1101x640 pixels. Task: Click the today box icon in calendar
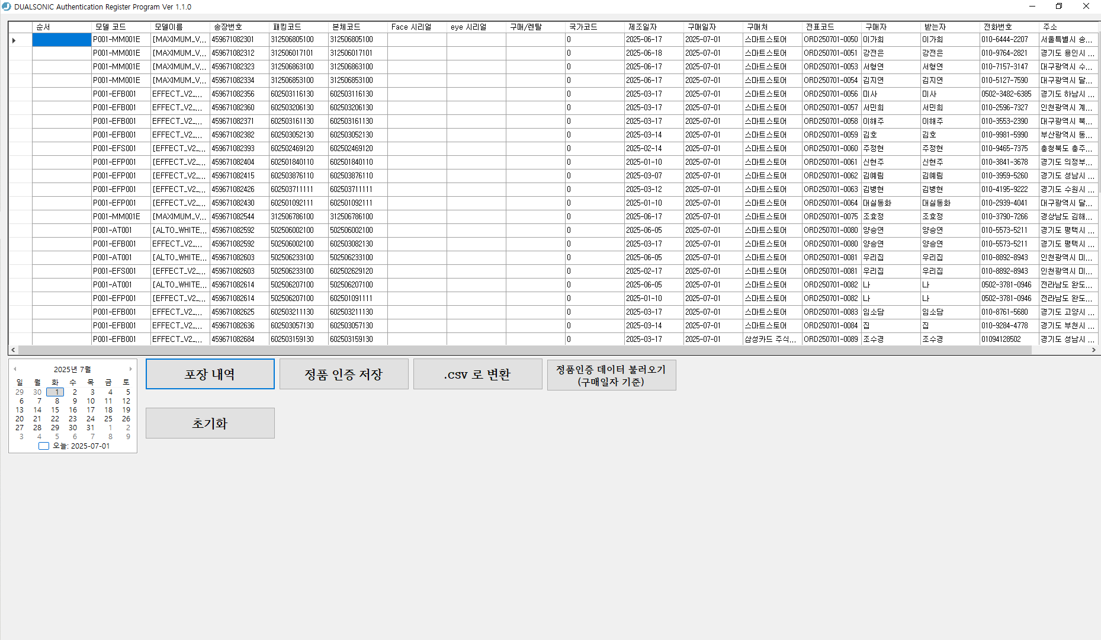(x=43, y=446)
